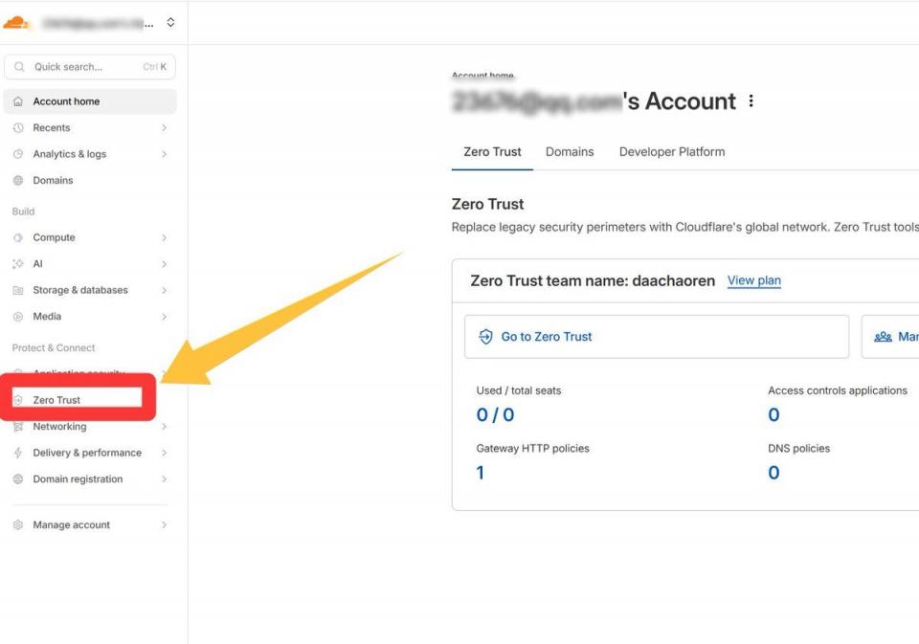Screen dimensions: 919x644
Task: Click the Manage account gear icon
Action: 18,525
